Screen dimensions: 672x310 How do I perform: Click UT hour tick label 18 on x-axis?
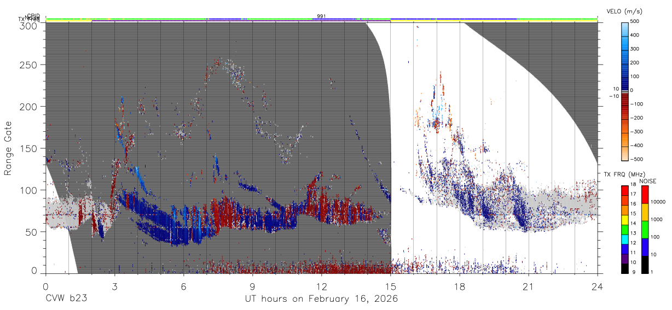pyautogui.click(x=460, y=286)
